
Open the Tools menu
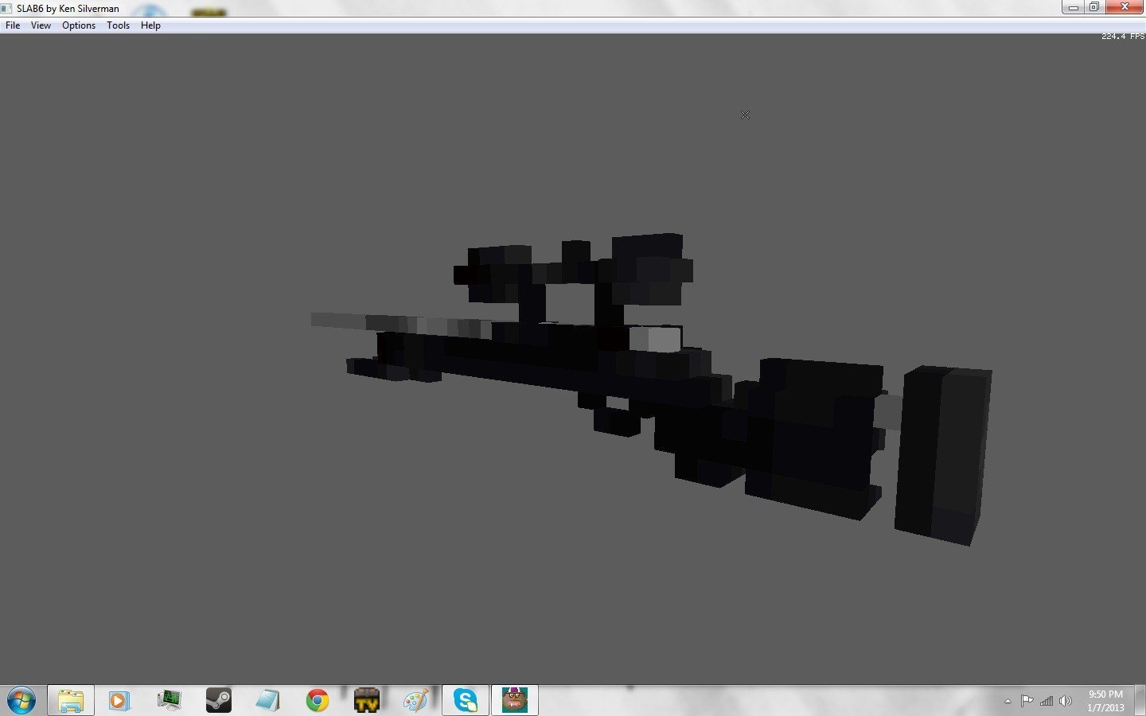pyautogui.click(x=118, y=25)
